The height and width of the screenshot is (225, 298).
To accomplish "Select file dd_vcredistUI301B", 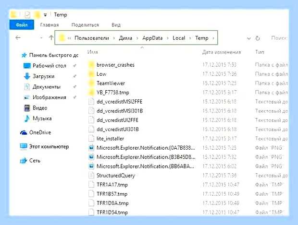I will (118, 130).
